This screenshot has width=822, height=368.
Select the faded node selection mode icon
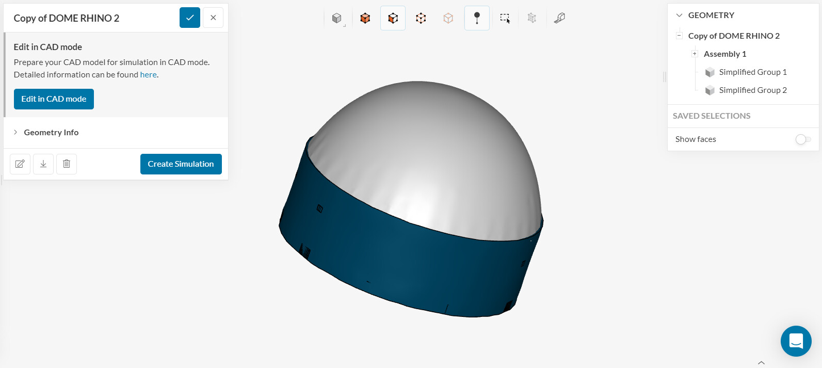coord(448,19)
